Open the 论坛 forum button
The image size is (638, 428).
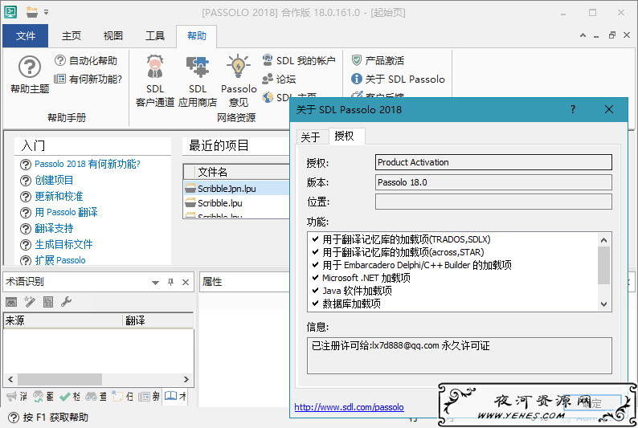pyautogui.click(x=279, y=79)
